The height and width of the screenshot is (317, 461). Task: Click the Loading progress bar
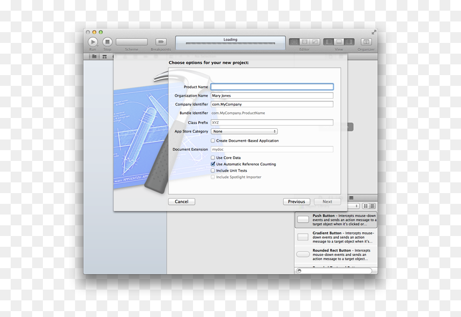pos(230,43)
